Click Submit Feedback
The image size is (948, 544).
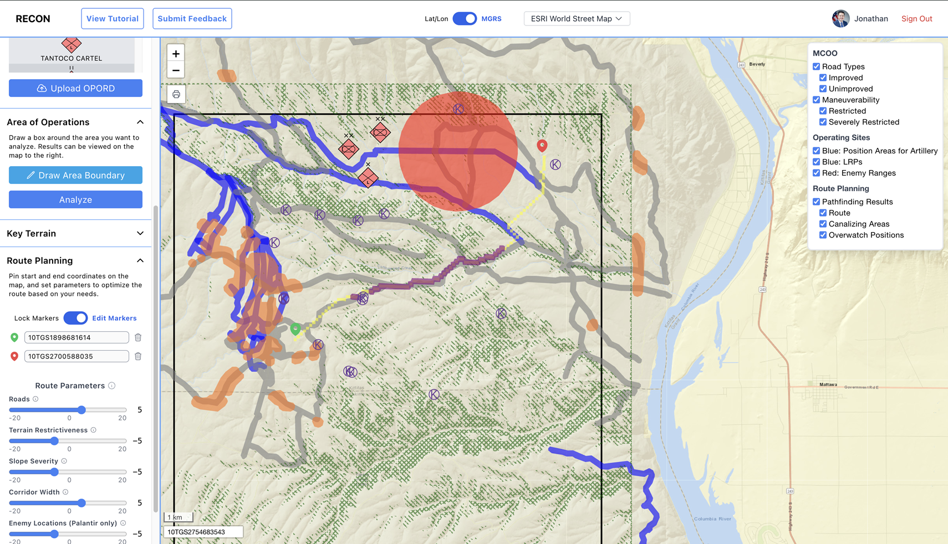(x=192, y=18)
